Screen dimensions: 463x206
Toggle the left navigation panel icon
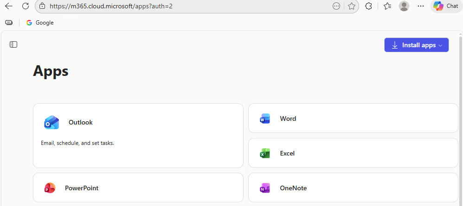coord(13,44)
